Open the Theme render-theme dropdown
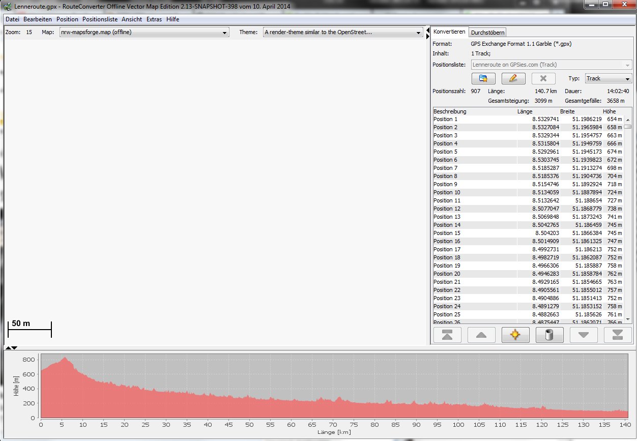 click(x=342, y=32)
